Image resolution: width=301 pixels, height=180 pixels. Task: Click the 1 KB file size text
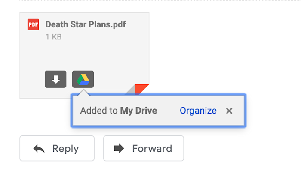coord(53,37)
